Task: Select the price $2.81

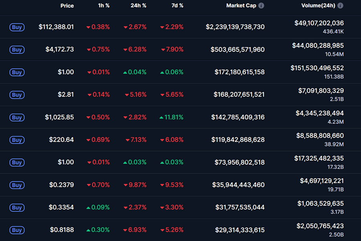Action: tap(66, 94)
